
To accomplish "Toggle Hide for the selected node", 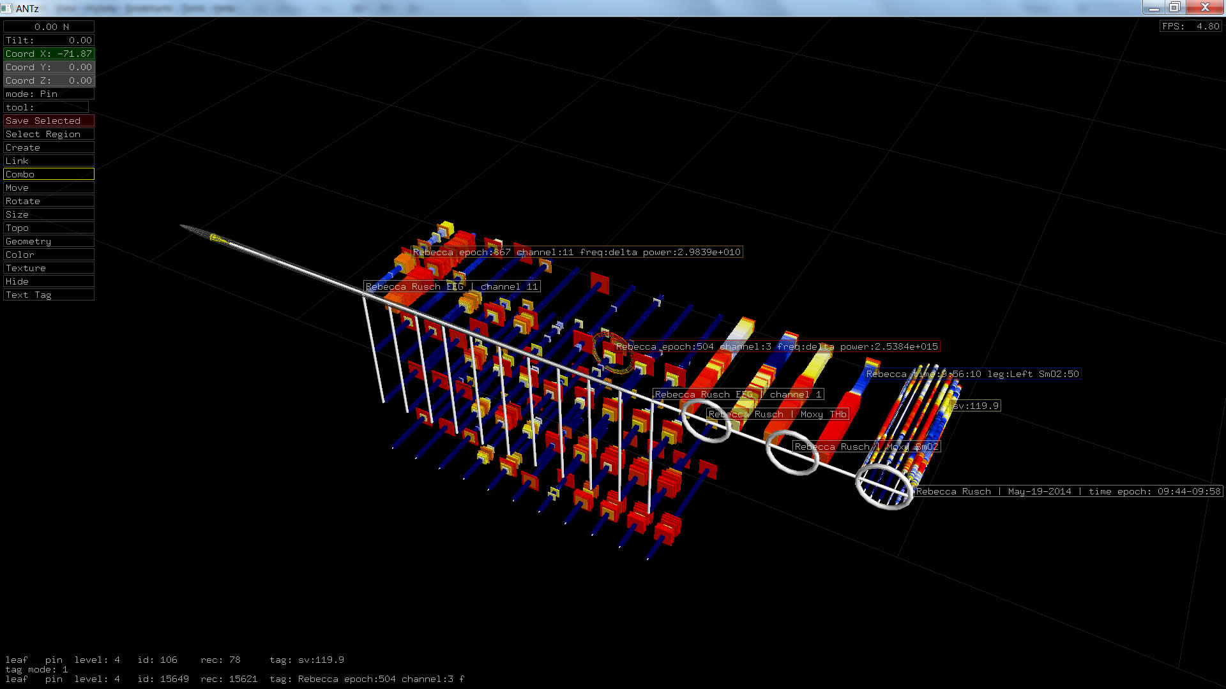I will [x=49, y=281].
